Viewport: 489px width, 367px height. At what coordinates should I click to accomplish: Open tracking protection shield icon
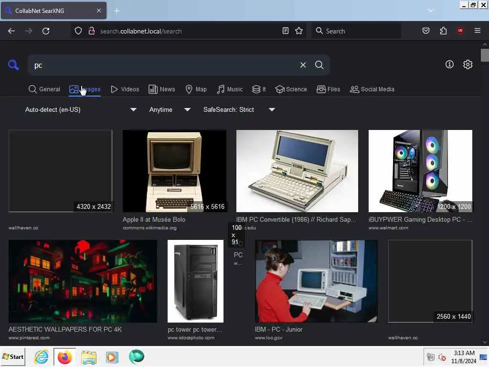pyautogui.click(x=78, y=31)
